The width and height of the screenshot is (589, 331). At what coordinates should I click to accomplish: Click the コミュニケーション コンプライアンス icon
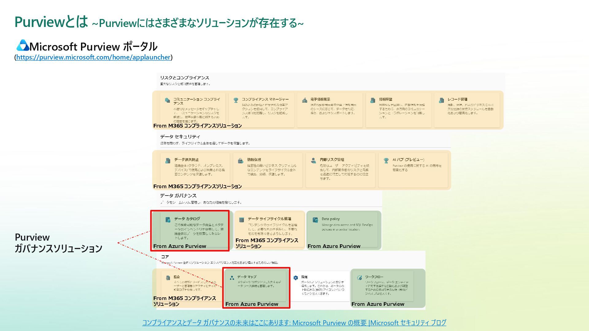(167, 100)
